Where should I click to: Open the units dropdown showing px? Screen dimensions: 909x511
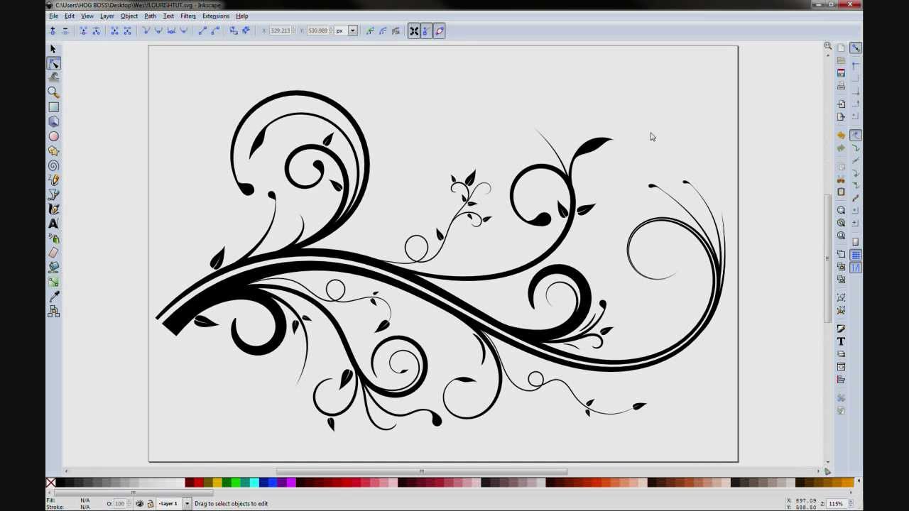(x=352, y=31)
